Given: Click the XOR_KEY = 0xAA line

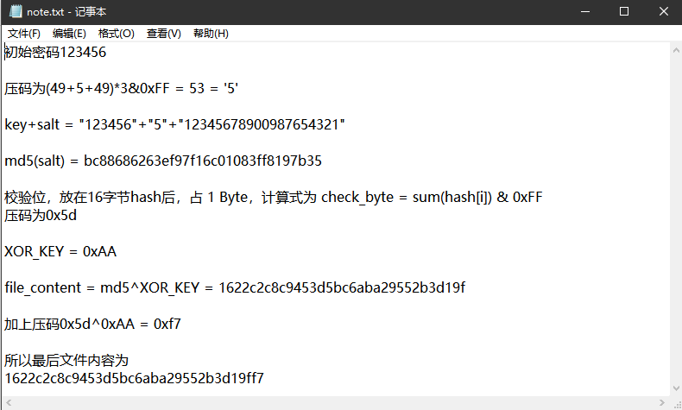Looking at the screenshot, I should pos(60,252).
